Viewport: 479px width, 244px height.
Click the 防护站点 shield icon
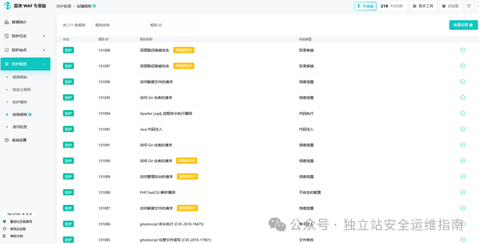[7, 50]
